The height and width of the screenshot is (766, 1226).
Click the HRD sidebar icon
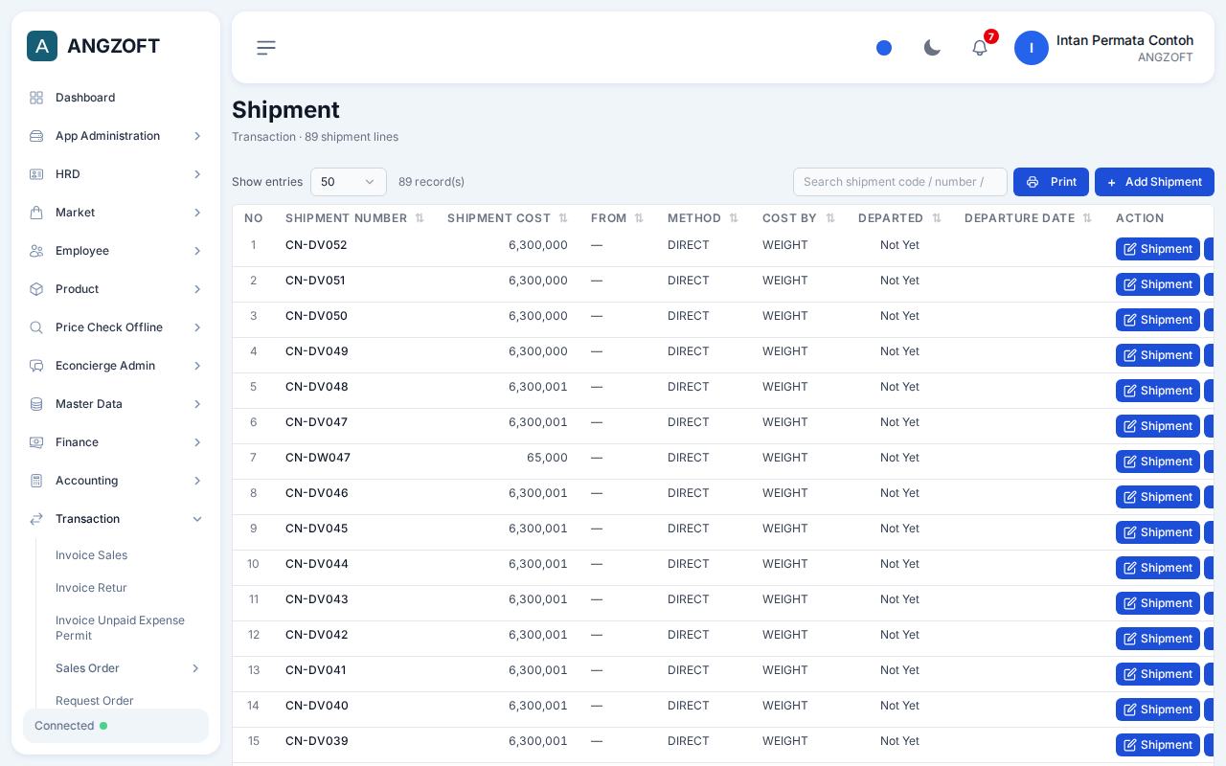pos(36,174)
